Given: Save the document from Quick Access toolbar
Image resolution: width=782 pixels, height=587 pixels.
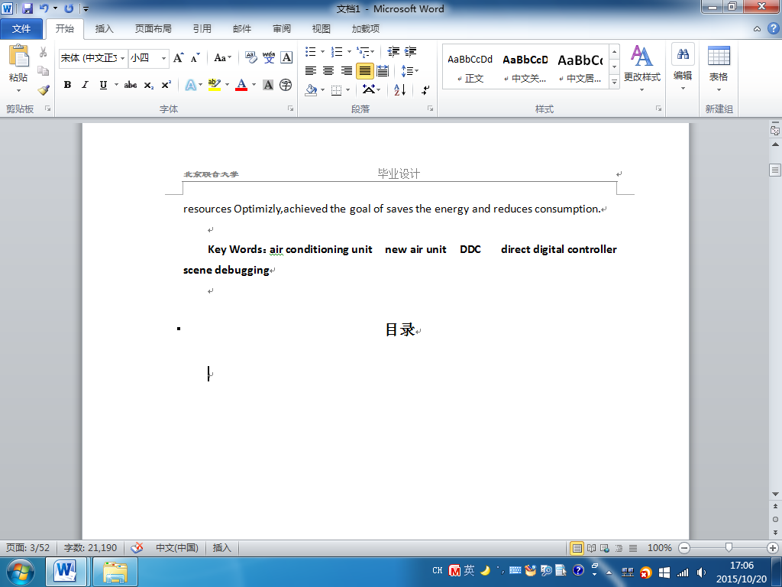Looking at the screenshot, I should (x=27, y=8).
